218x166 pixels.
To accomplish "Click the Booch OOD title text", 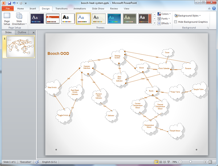I will coord(58,54).
